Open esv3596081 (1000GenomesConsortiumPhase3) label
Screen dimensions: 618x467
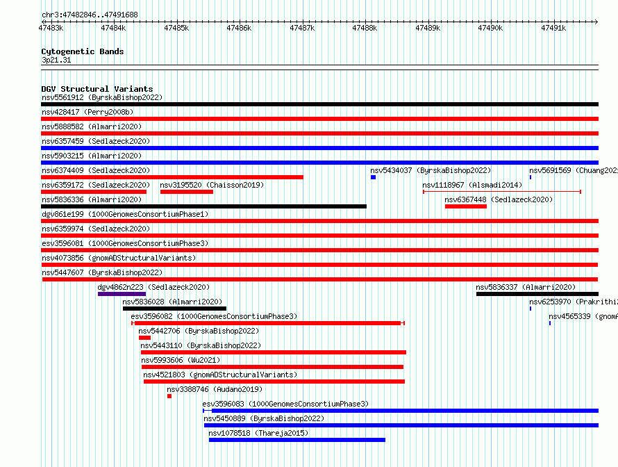point(125,243)
